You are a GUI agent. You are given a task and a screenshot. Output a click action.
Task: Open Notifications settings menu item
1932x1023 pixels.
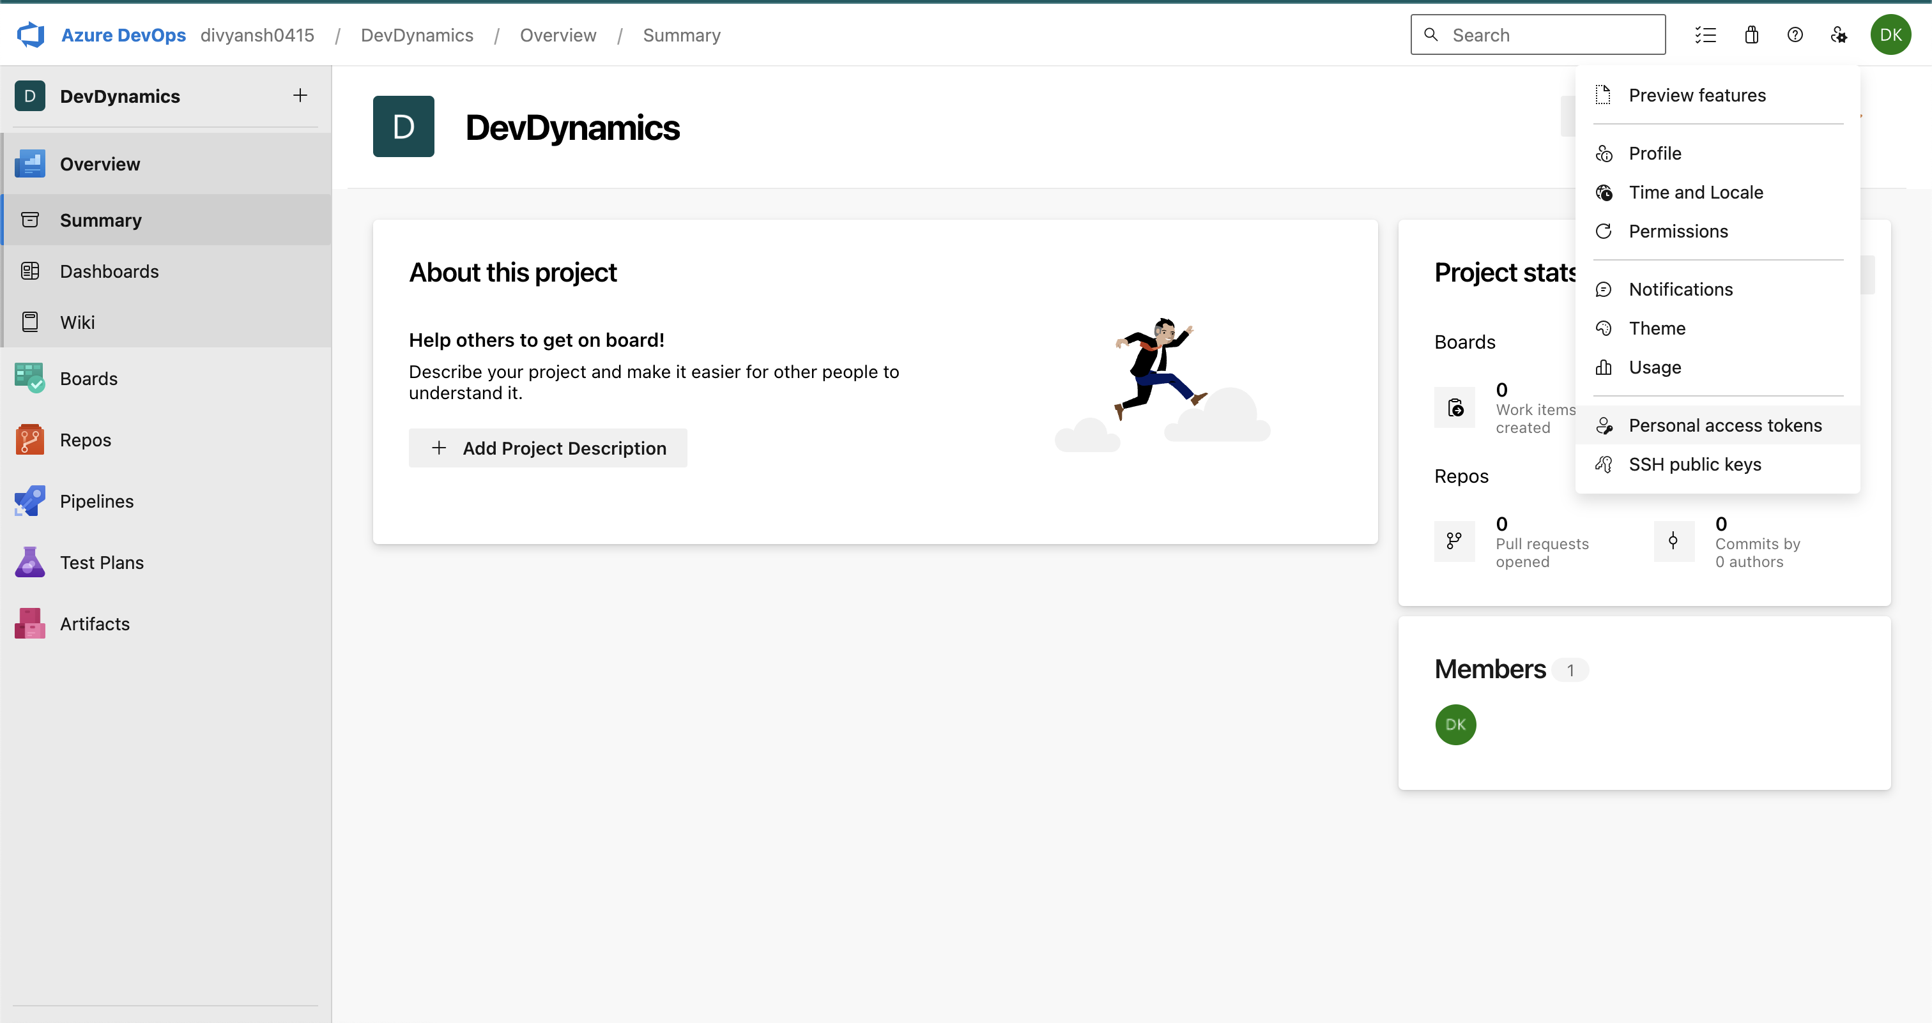(x=1717, y=289)
